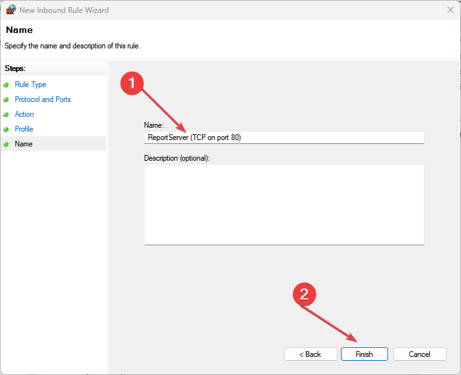Go to the Rule Type step
The width and height of the screenshot is (461, 375).
30,85
